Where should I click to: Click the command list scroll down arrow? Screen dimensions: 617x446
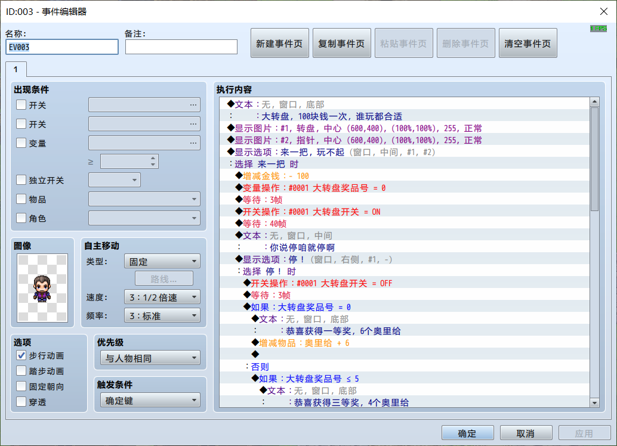pos(594,402)
